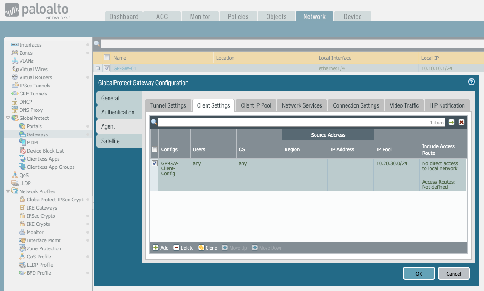Image resolution: width=484 pixels, height=291 pixels.
Task: Open the Policies top tab
Action: click(x=238, y=17)
